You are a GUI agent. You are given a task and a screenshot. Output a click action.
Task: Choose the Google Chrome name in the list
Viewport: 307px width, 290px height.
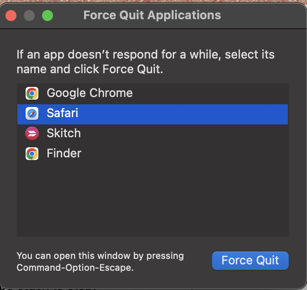[x=90, y=93]
